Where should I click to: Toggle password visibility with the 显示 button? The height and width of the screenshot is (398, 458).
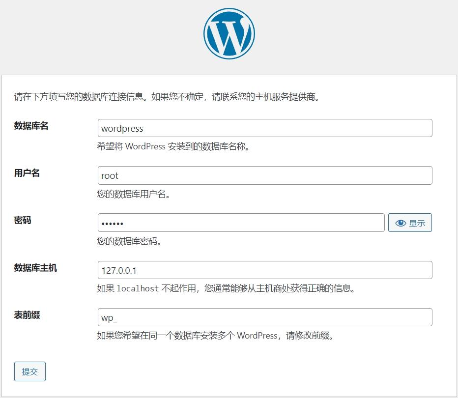pos(410,222)
